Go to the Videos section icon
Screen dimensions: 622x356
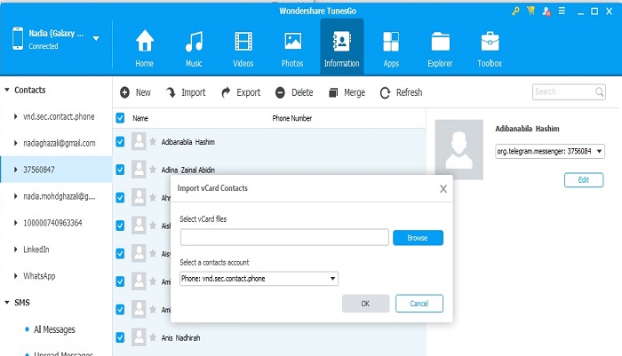243,42
